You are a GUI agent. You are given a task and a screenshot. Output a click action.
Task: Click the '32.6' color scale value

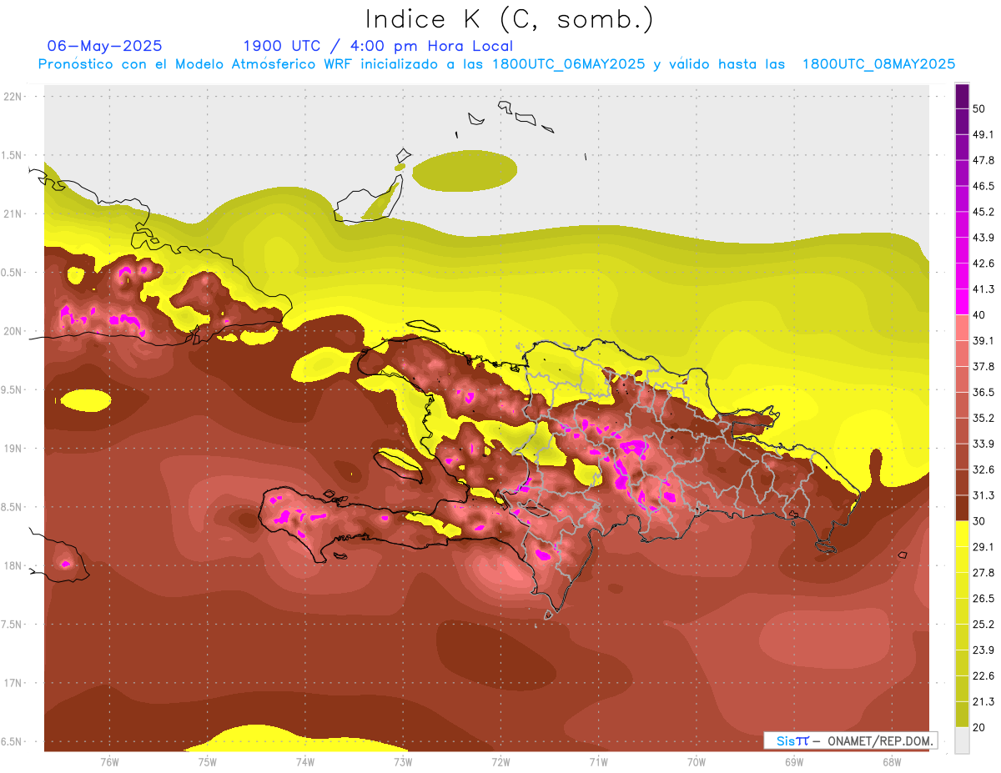pyautogui.click(x=984, y=469)
